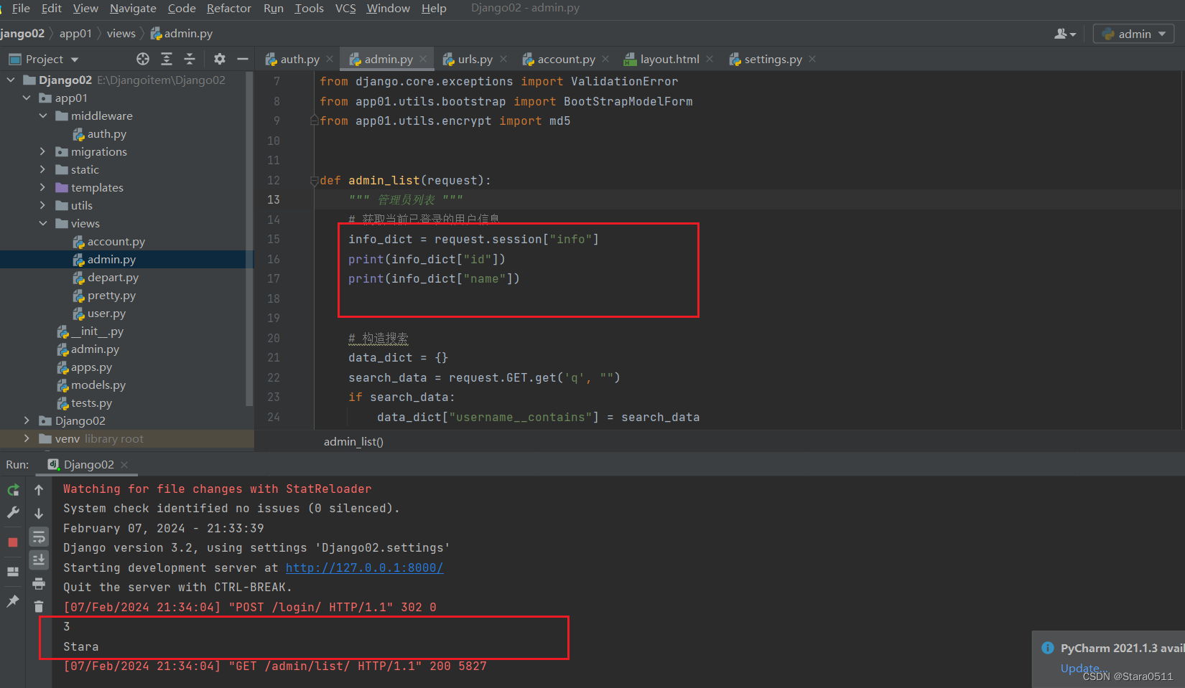Hide the Project tool window
Screen dimensions: 1185x688
click(x=243, y=59)
